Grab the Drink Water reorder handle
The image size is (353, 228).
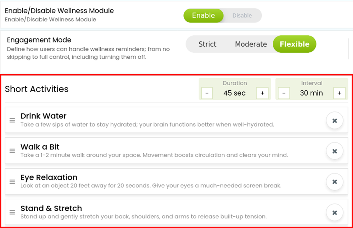point(12,120)
